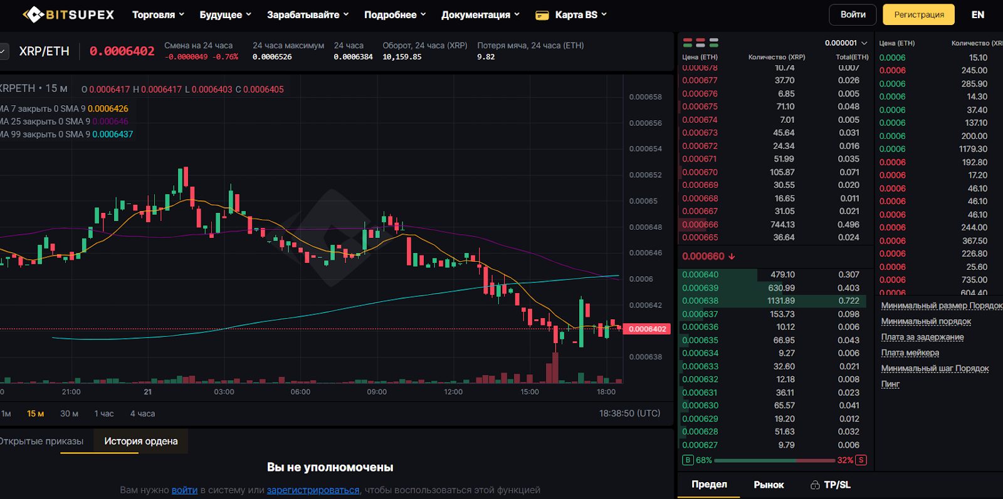This screenshot has height=499, width=1003.
Task: Click the buy order at price 0.000639
Action: click(775, 288)
